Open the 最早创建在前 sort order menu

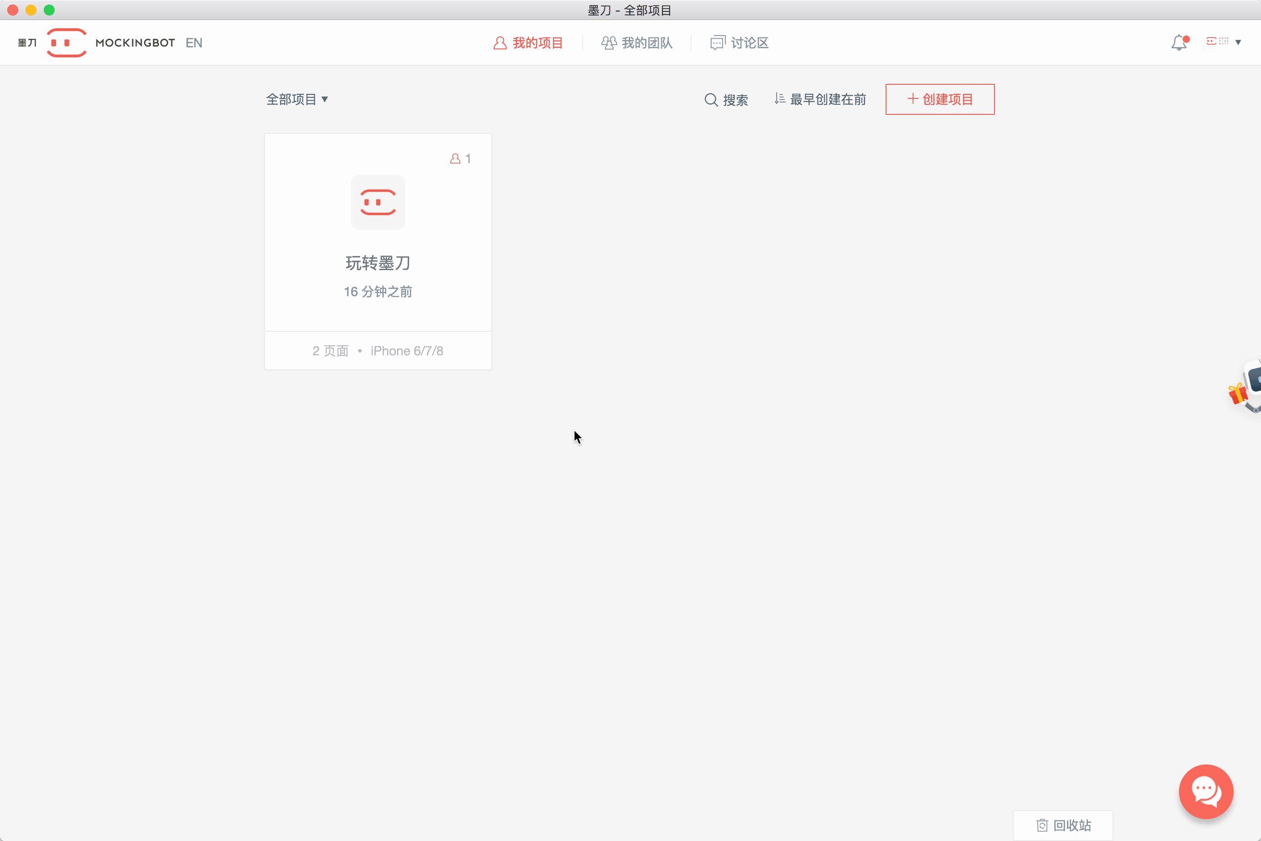tap(820, 99)
